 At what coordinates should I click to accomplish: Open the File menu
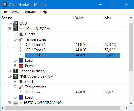(x=5, y=12)
